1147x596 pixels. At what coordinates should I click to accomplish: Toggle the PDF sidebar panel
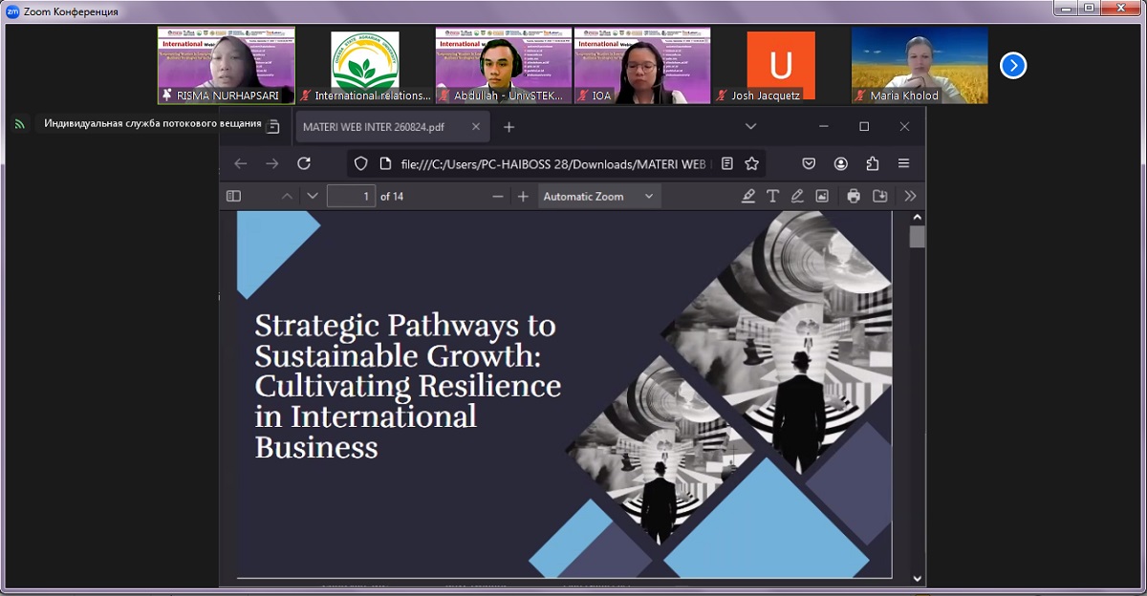(233, 196)
